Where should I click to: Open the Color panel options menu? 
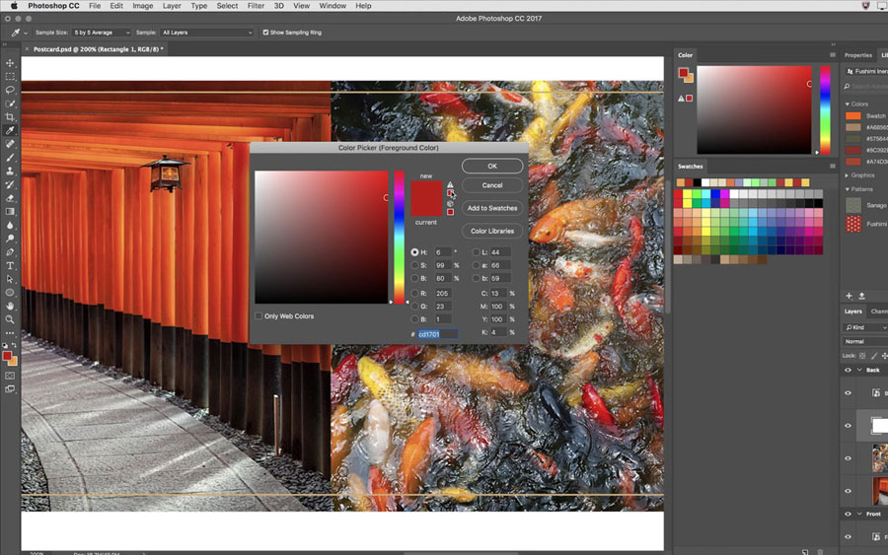pos(833,55)
